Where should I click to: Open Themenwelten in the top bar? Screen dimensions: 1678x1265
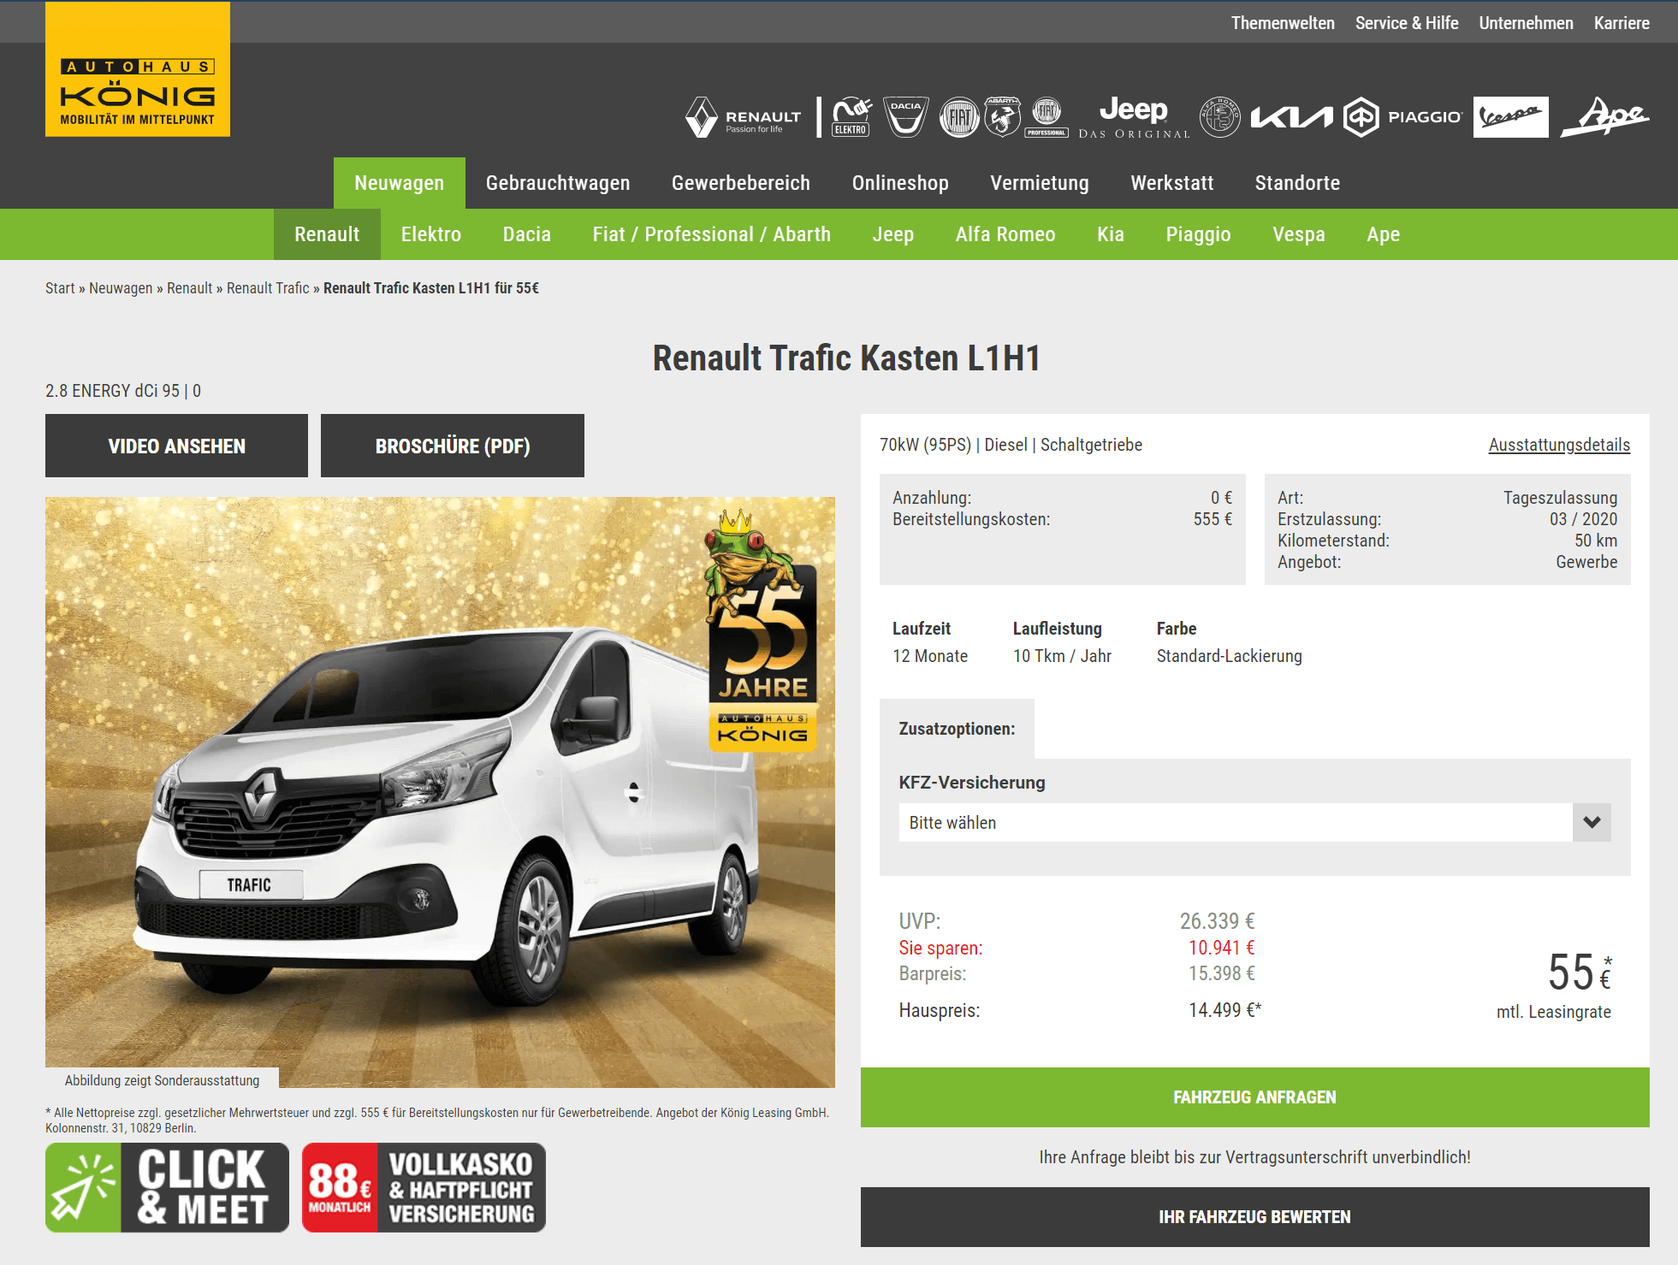tap(1283, 23)
